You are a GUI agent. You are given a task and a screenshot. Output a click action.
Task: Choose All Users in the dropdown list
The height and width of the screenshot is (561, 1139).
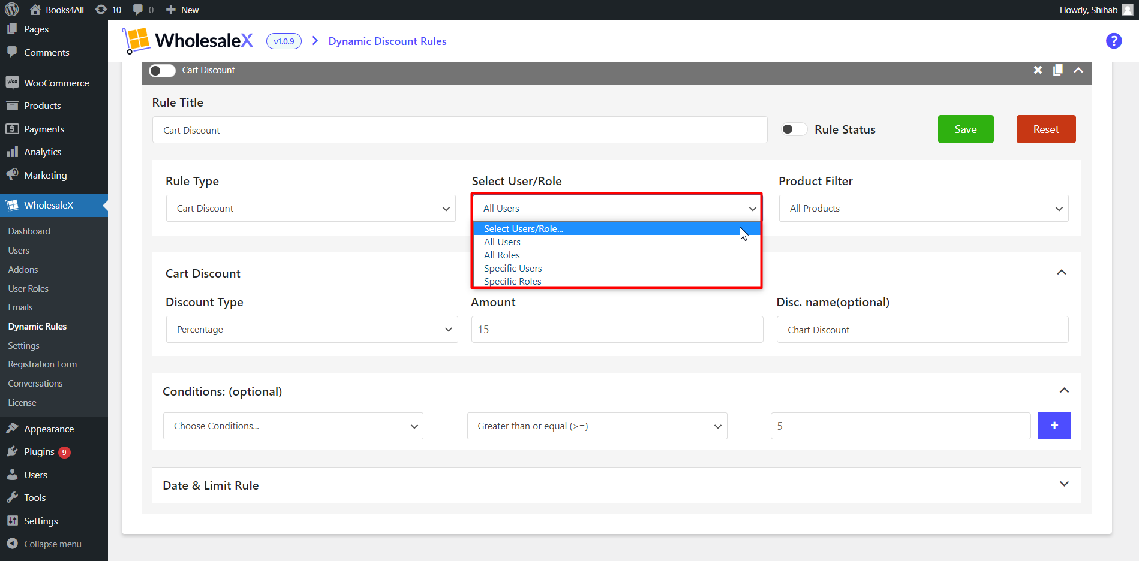click(617, 242)
